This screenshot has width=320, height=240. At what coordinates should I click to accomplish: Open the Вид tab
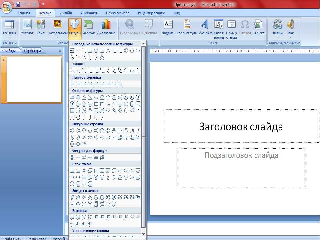click(177, 13)
